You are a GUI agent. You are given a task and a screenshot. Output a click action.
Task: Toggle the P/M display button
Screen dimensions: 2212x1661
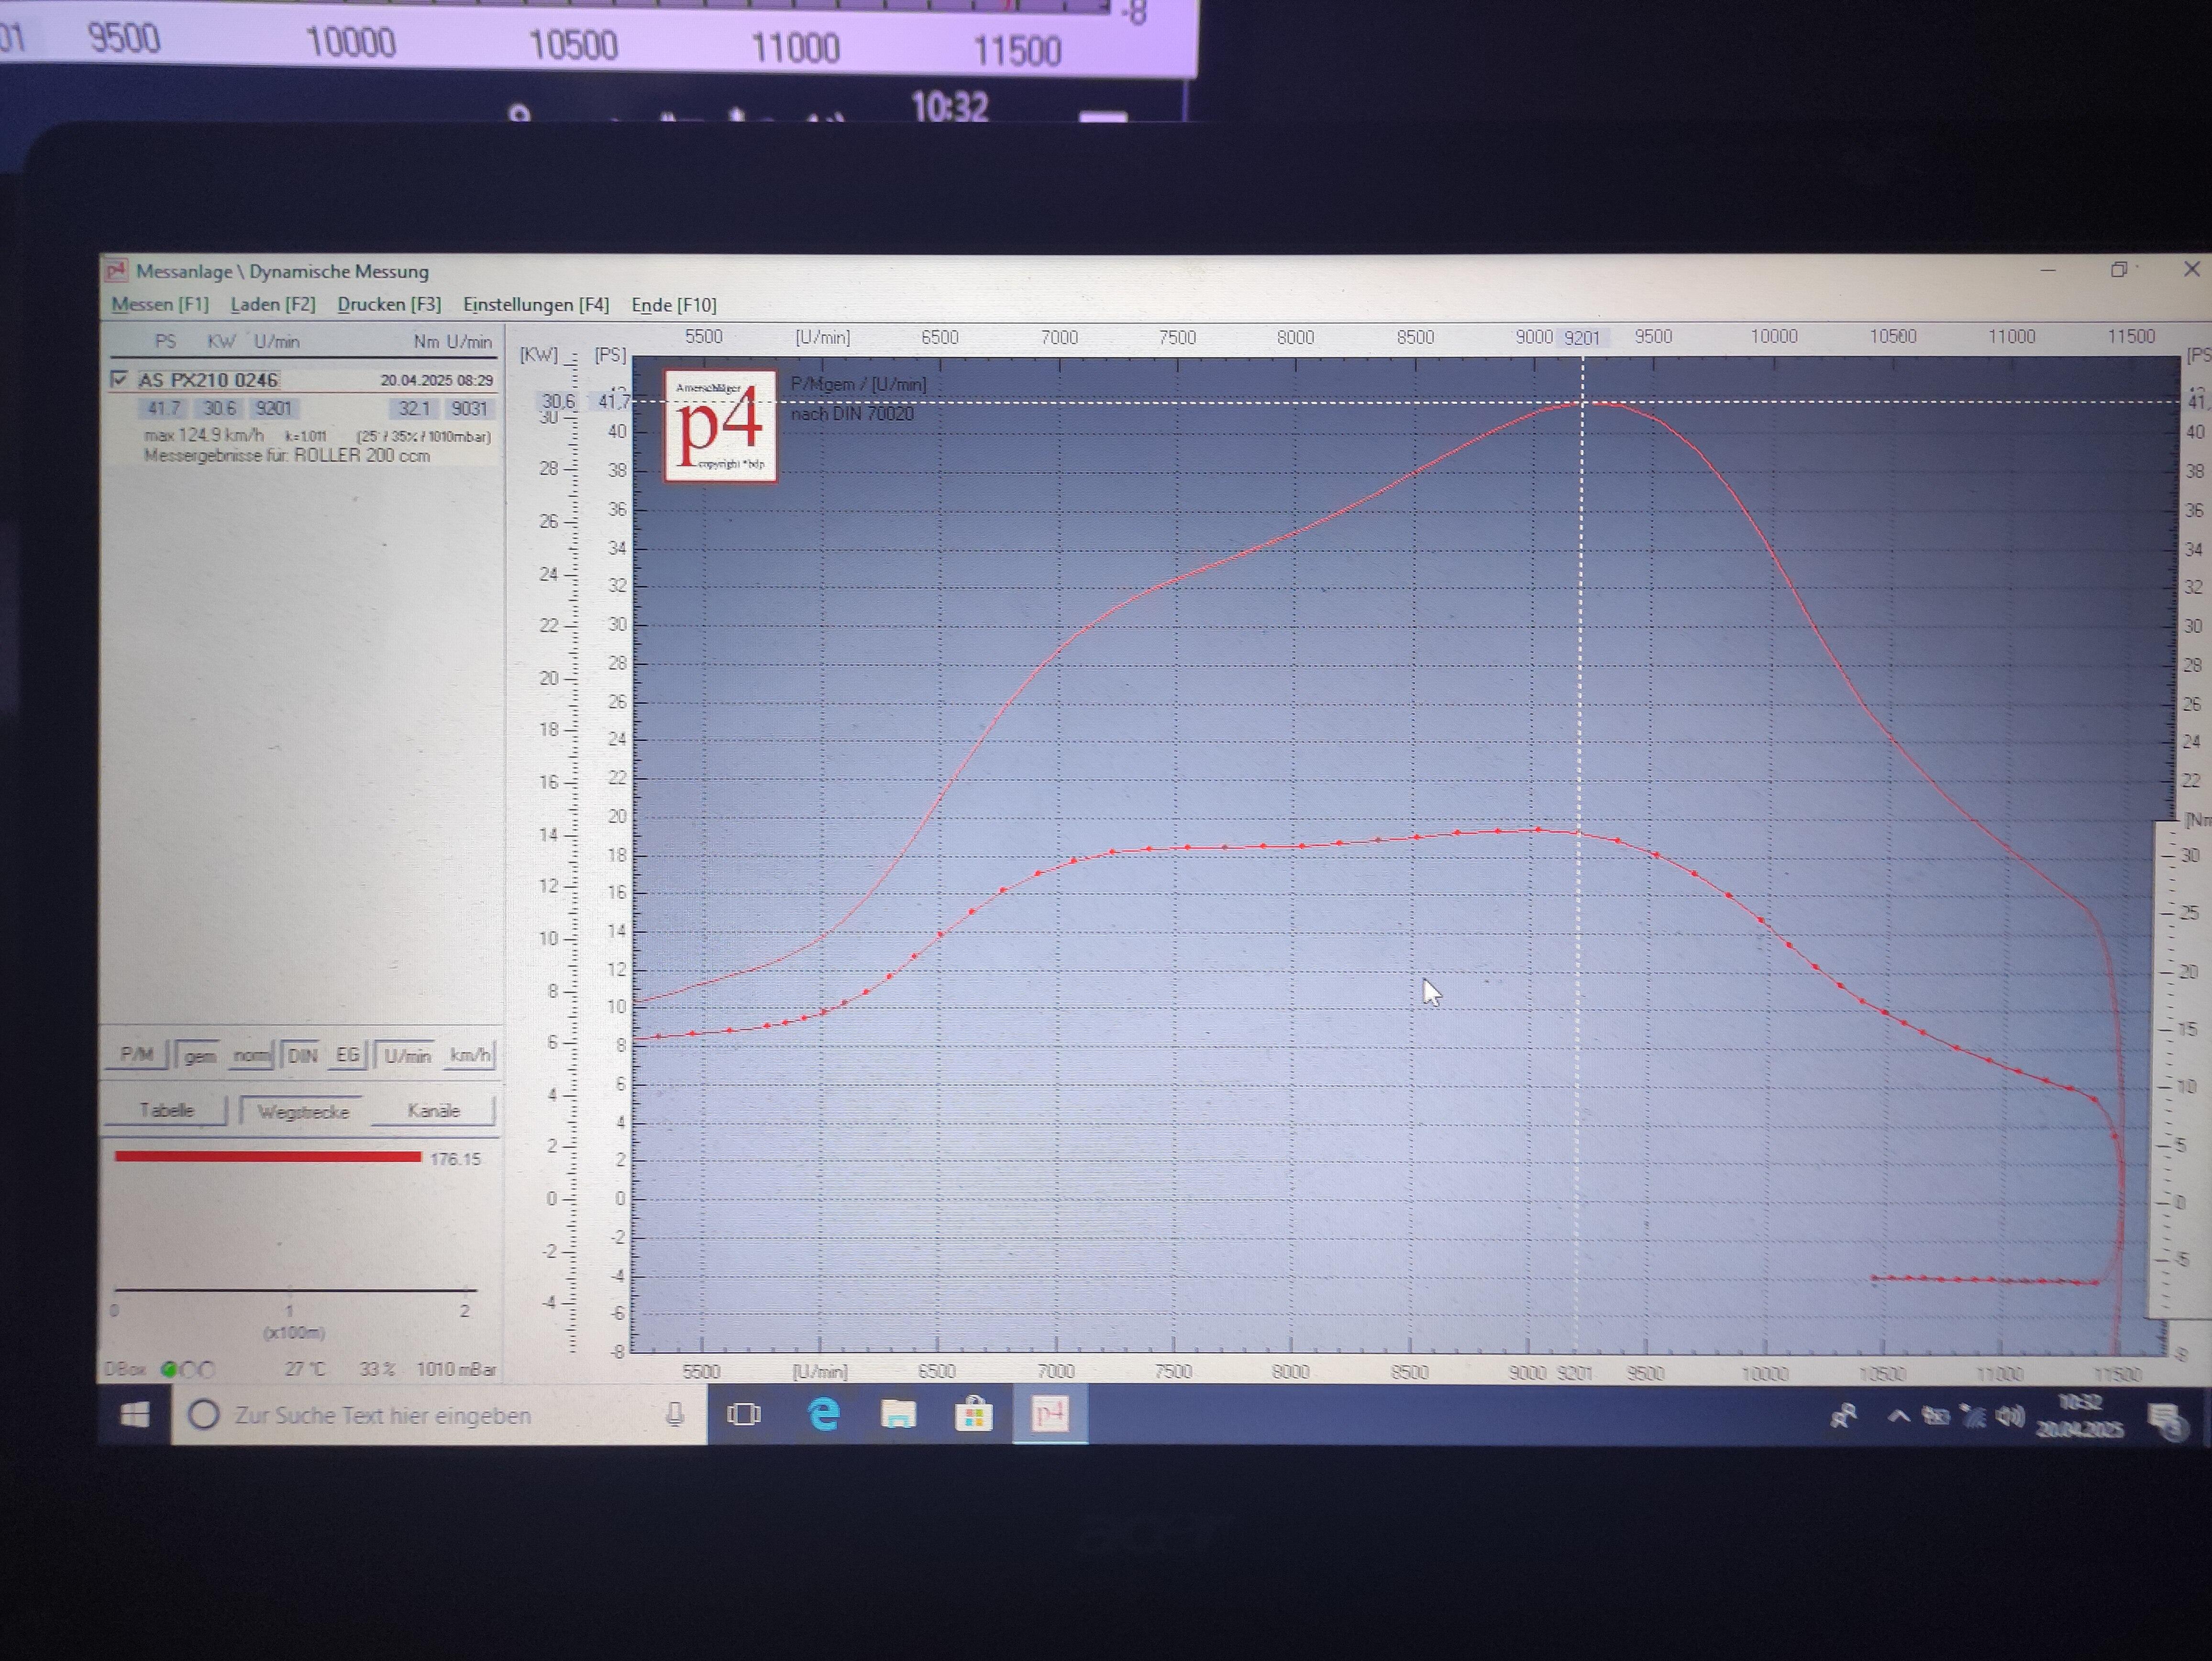[x=137, y=1054]
